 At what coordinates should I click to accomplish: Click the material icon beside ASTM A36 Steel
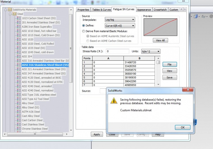19,112
